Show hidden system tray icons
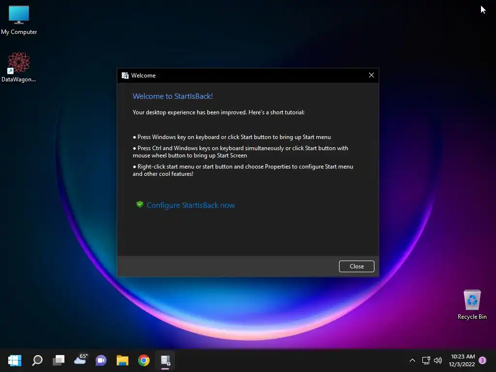This screenshot has height=372, width=496. (412, 360)
